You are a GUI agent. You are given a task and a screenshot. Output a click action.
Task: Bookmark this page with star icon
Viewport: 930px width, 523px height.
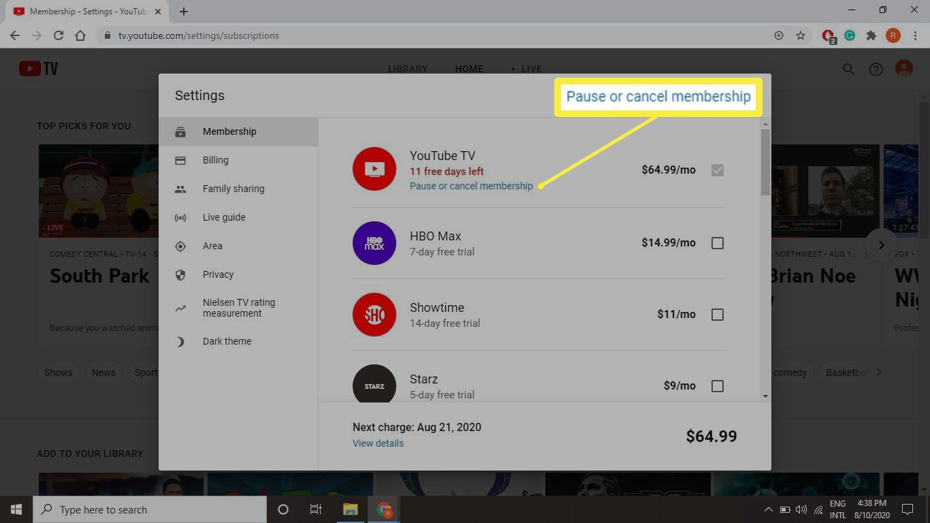point(801,35)
